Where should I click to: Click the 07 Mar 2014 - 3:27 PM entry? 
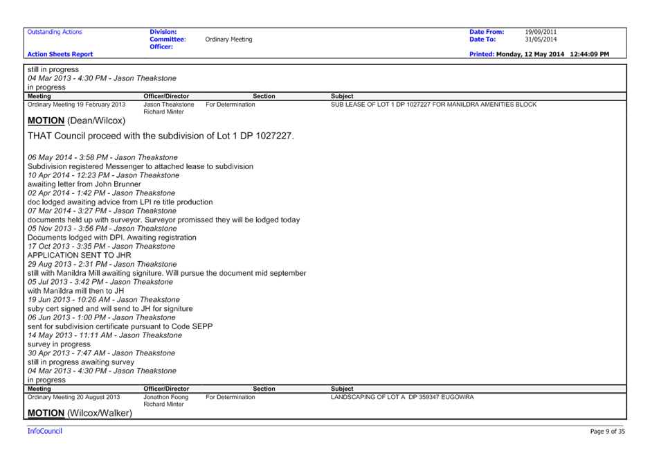pyautogui.click(x=102, y=211)
